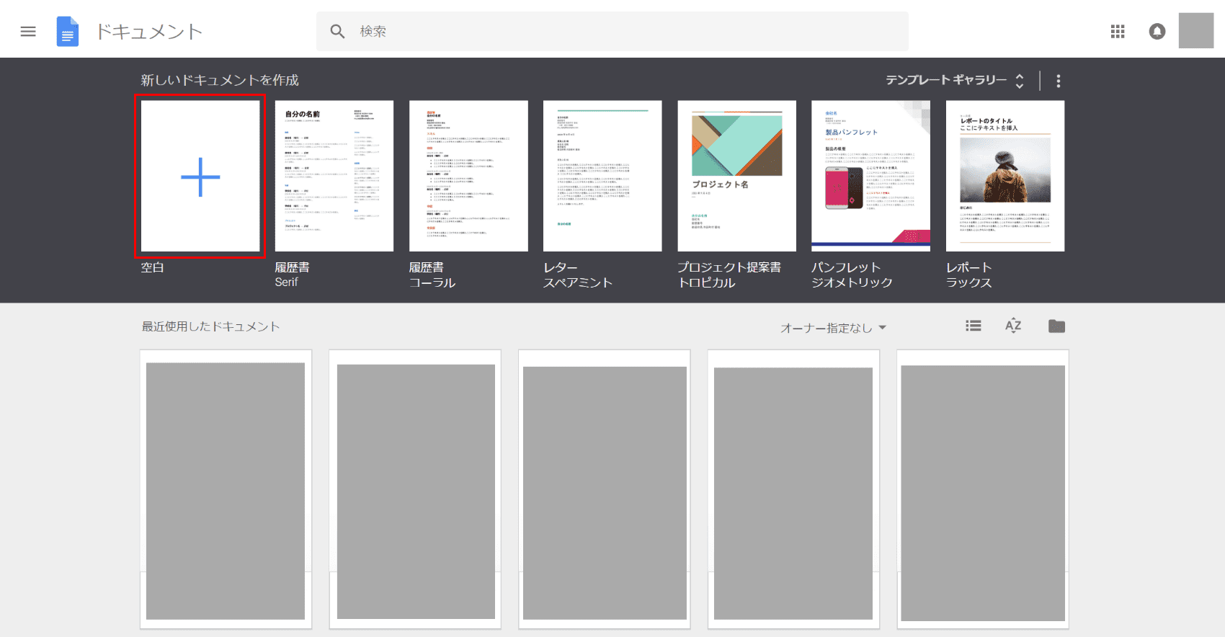Expand the テンプレート ギャラリー gallery
Image resolution: width=1225 pixels, height=637 pixels.
click(x=955, y=80)
